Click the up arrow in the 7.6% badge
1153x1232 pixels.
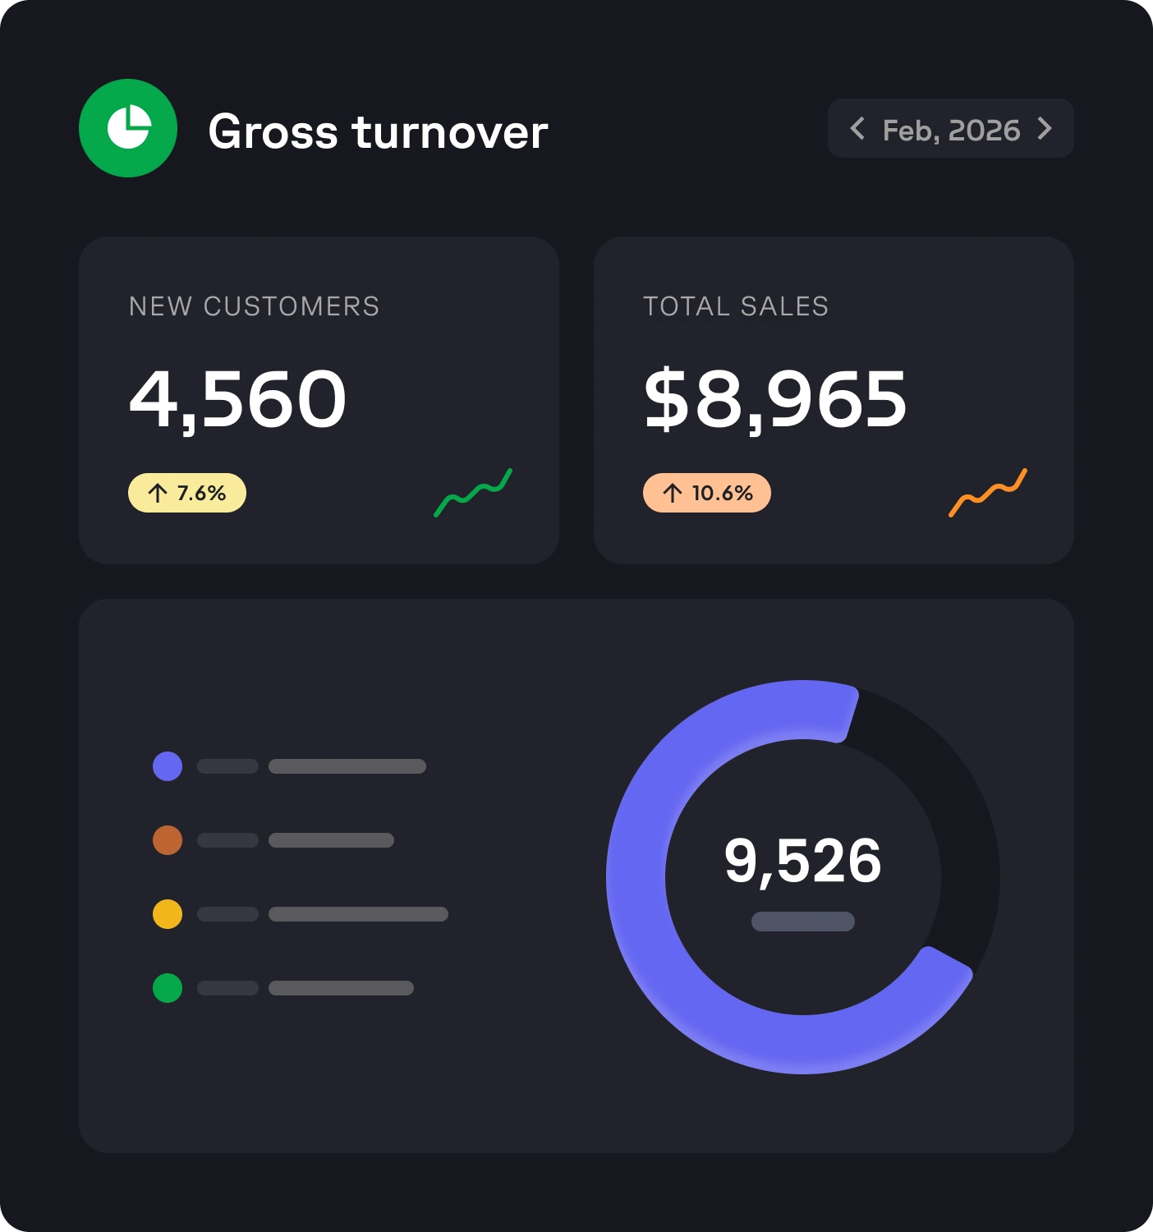[158, 493]
